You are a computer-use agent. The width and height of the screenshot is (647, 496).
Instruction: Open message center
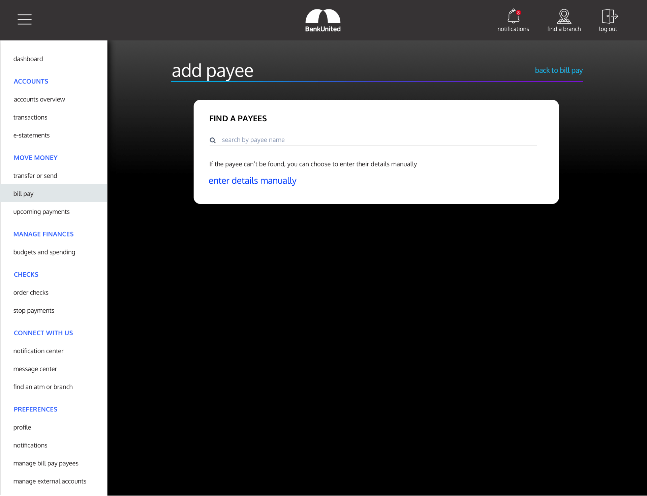pos(35,369)
